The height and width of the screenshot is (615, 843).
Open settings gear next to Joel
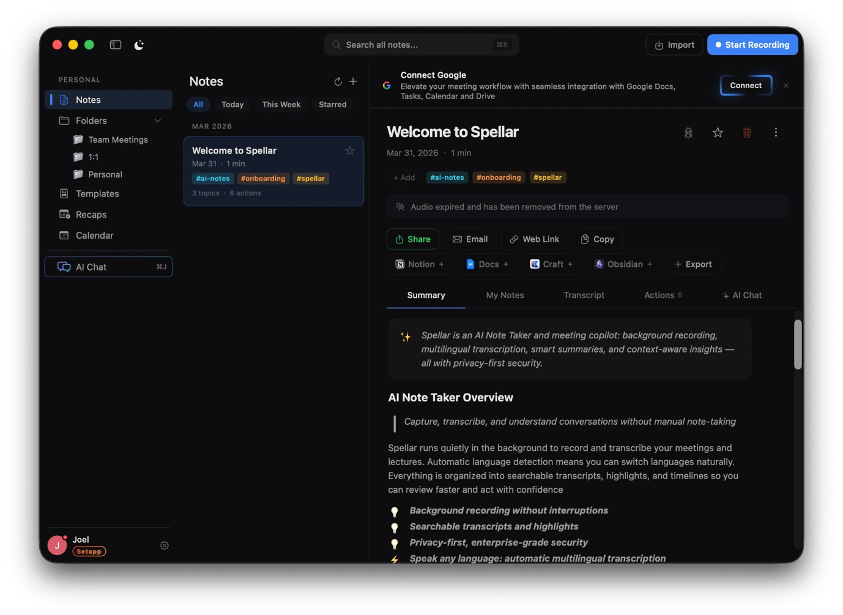[x=164, y=545]
